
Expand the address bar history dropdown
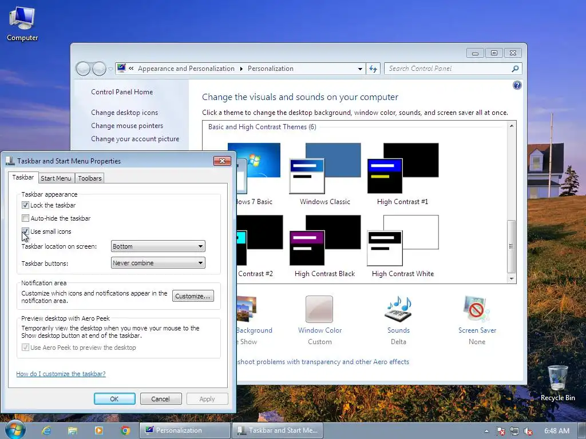tap(360, 69)
